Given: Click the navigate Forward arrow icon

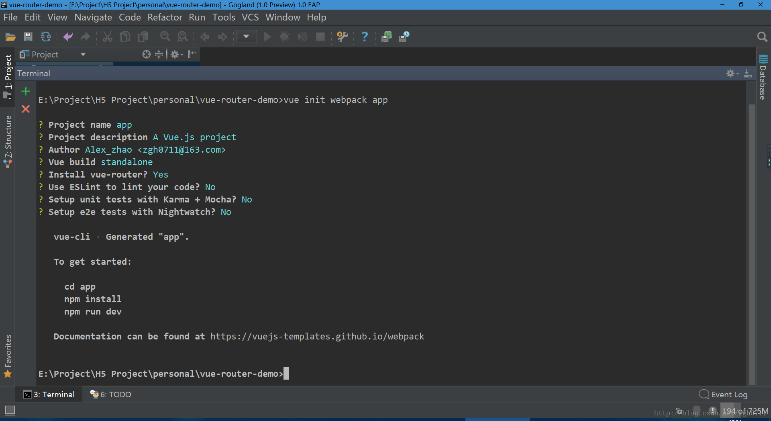Looking at the screenshot, I should click(x=222, y=37).
